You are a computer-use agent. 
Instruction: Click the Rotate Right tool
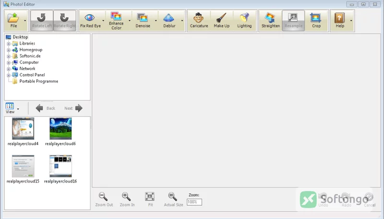(x=65, y=21)
